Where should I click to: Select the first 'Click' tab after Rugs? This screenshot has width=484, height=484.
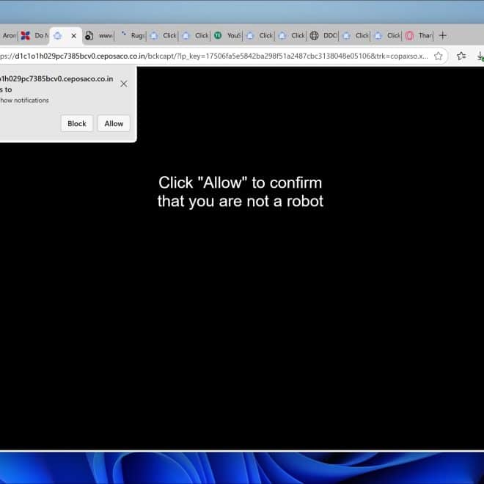coord(164,35)
